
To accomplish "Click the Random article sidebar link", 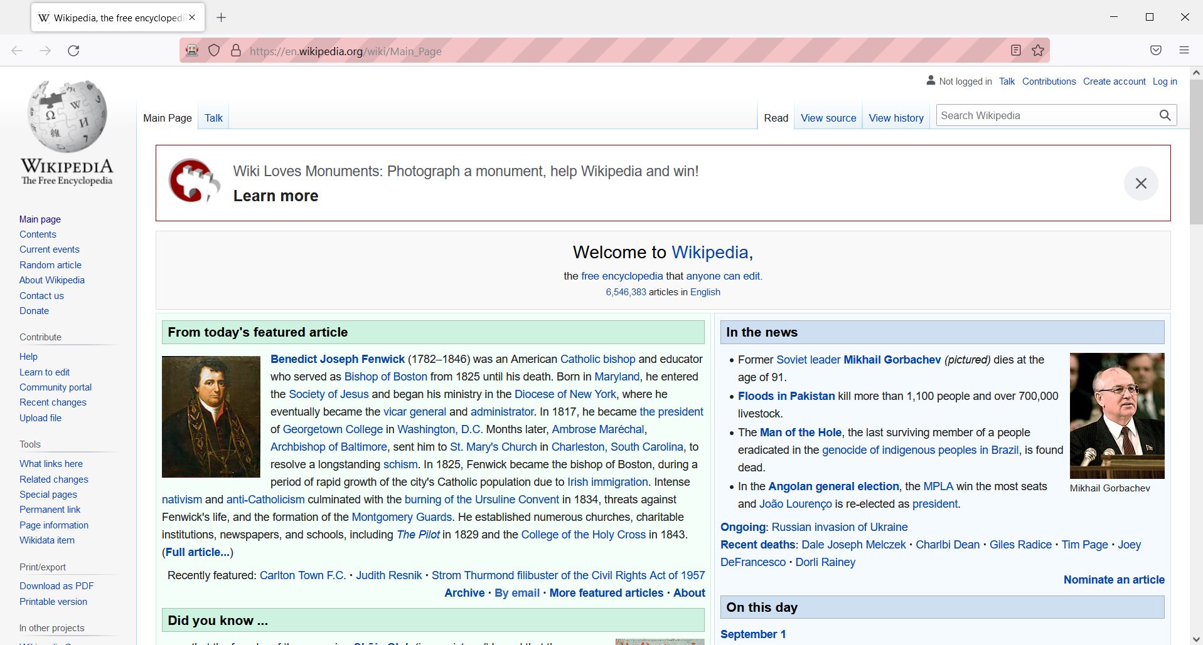I will click(x=50, y=265).
